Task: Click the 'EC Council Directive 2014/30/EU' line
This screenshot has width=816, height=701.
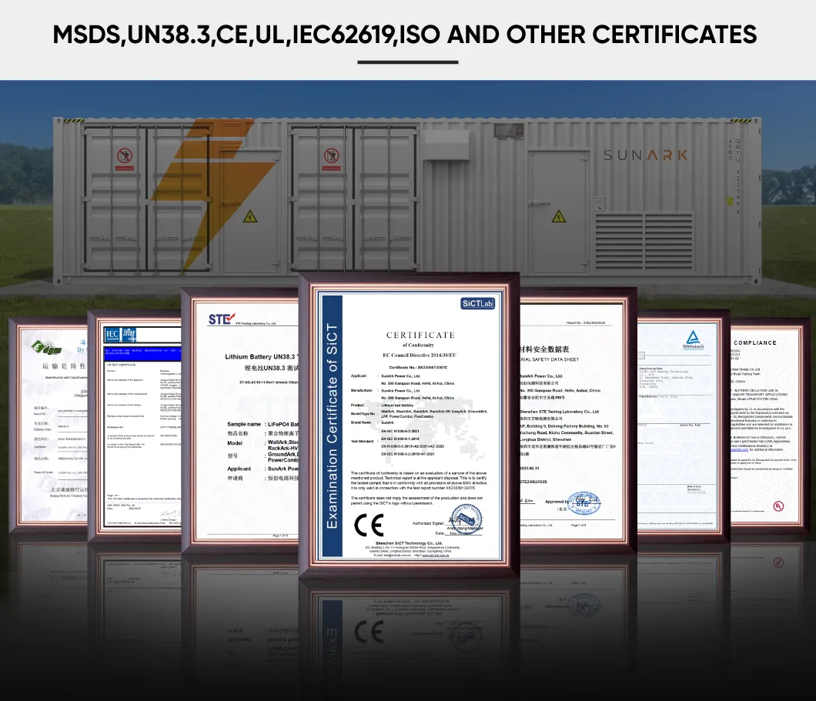Action: pyautogui.click(x=420, y=356)
